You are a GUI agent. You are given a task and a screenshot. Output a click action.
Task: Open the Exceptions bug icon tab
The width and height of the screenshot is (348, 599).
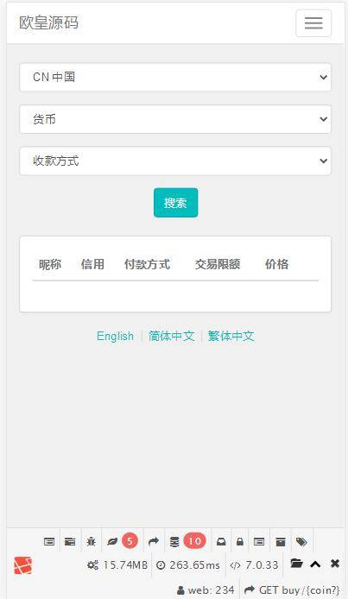[91, 541]
